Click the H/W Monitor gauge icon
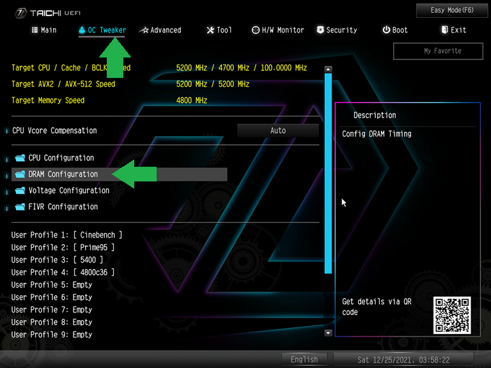491x368 pixels. pos(256,30)
